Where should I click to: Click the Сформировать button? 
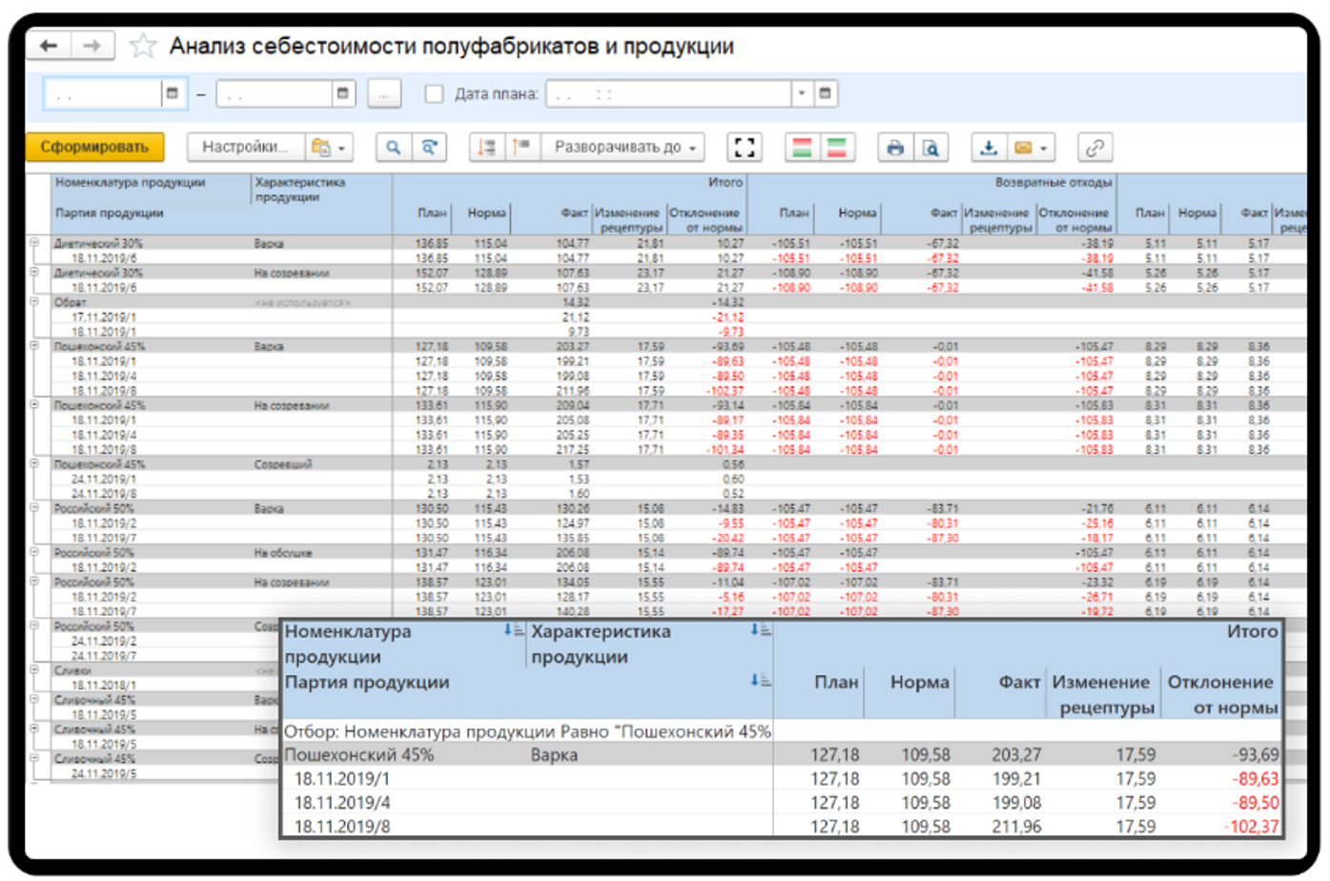click(x=94, y=147)
